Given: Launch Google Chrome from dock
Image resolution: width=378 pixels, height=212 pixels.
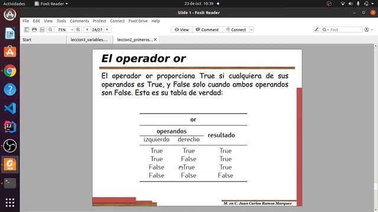Looking at the screenshot, I should (10, 71).
